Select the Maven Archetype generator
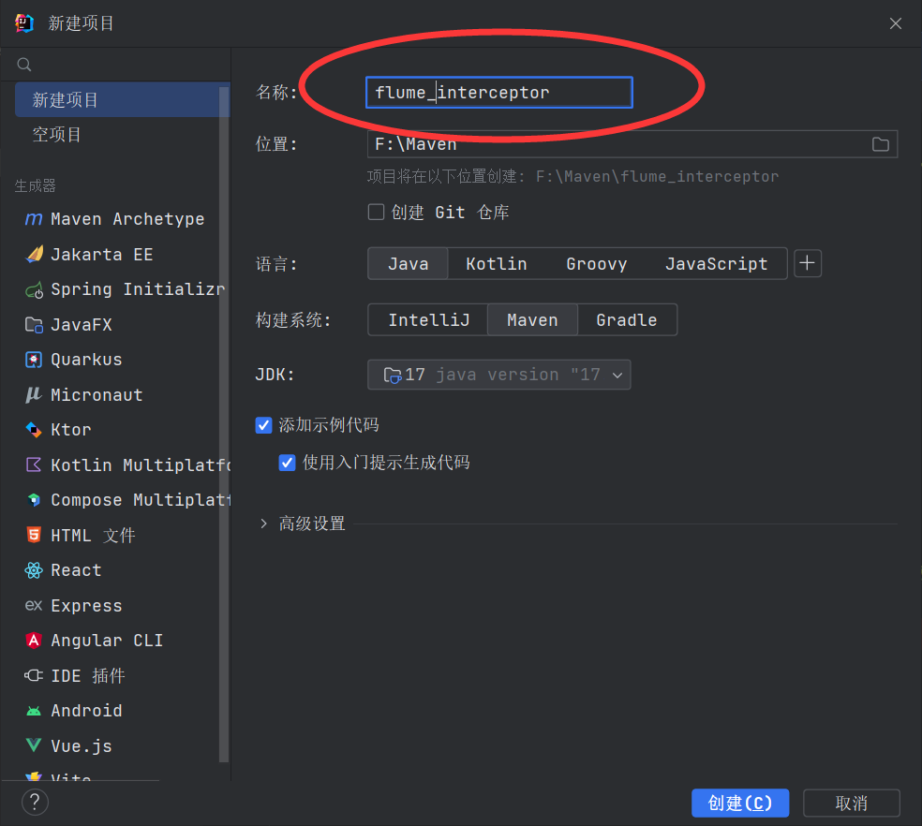The height and width of the screenshot is (826, 922). pyautogui.click(x=127, y=219)
